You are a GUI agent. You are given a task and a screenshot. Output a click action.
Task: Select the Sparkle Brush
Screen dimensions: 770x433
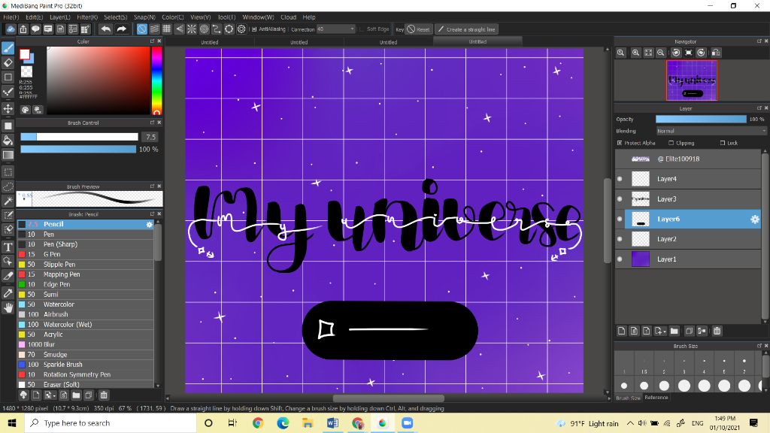point(86,365)
